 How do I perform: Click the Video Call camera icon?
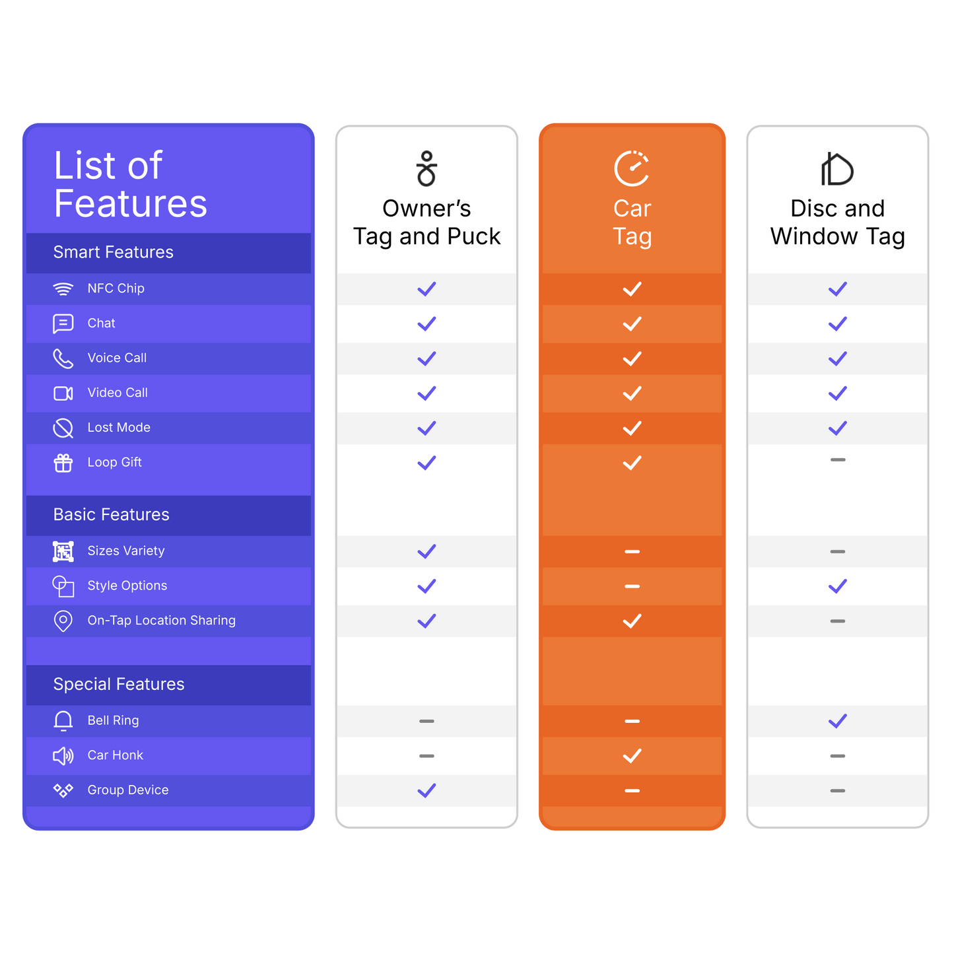[63, 393]
